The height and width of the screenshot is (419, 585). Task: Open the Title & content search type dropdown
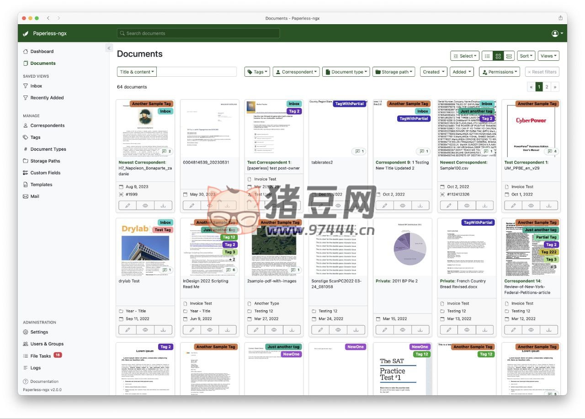pyautogui.click(x=137, y=72)
